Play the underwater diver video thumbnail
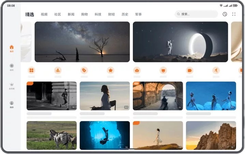This screenshot has width=245, height=154. coord(105,135)
